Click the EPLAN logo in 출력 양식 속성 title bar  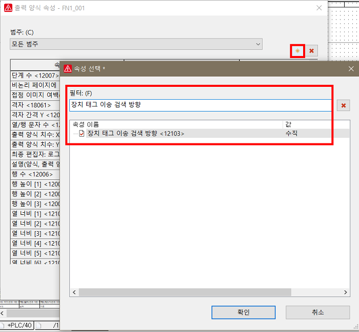(x=8, y=8)
